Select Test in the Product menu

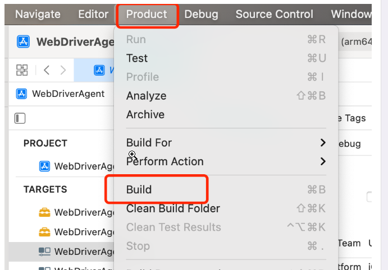pyautogui.click(x=137, y=58)
